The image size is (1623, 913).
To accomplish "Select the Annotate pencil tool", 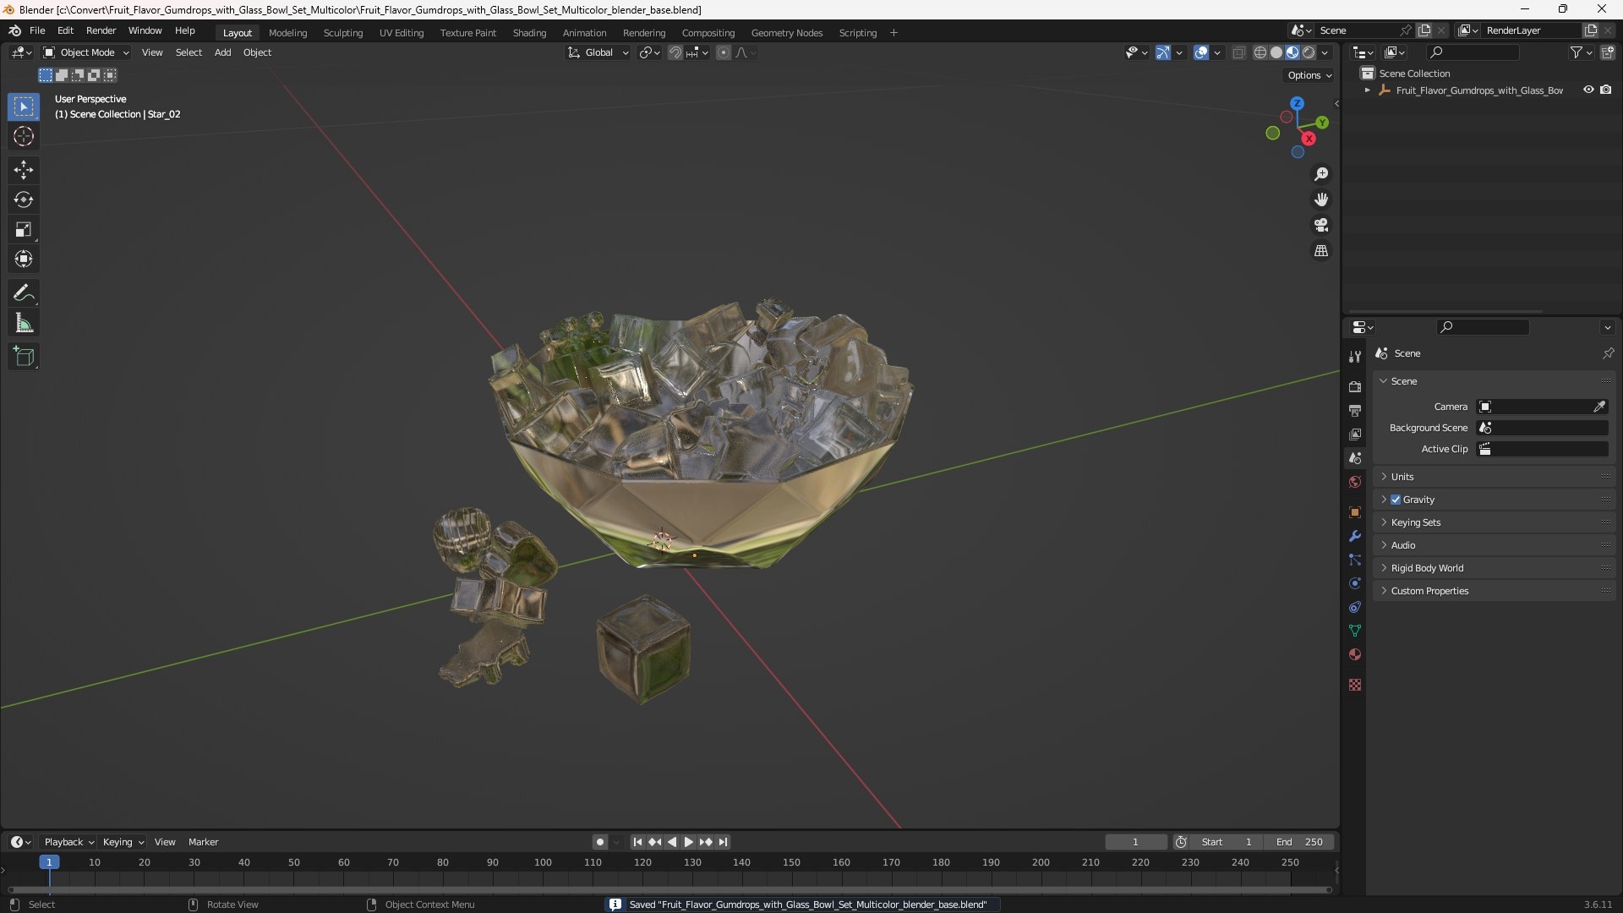I will pyautogui.click(x=24, y=293).
